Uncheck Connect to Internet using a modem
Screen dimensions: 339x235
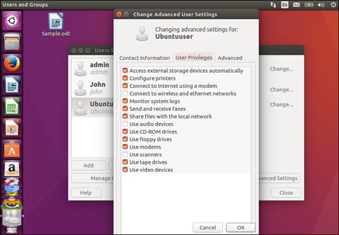click(x=125, y=86)
